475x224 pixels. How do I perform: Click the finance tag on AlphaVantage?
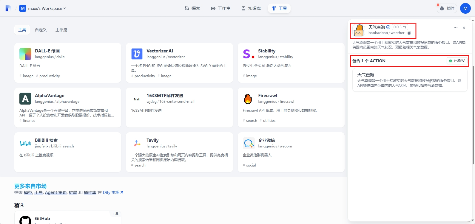pos(27,121)
